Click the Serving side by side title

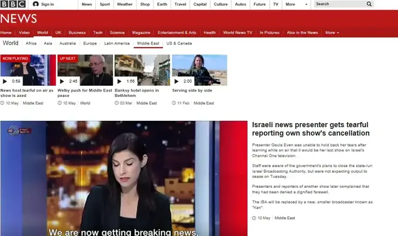(192, 91)
